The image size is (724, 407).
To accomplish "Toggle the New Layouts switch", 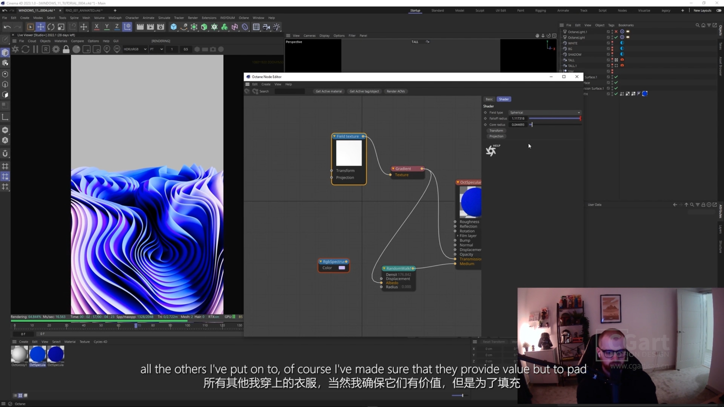I will pos(719,10).
